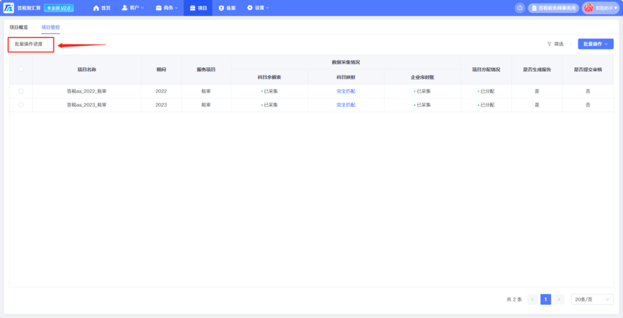The width and height of the screenshot is (623, 318).
Task: Click the next page arrow in pagination
Action: (x=559, y=300)
